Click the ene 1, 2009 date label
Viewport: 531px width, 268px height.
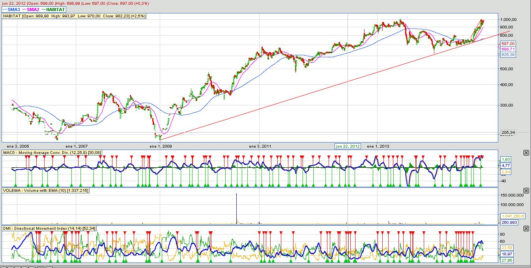tap(160, 146)
